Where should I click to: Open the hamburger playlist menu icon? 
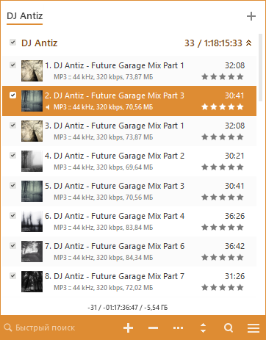254,328
